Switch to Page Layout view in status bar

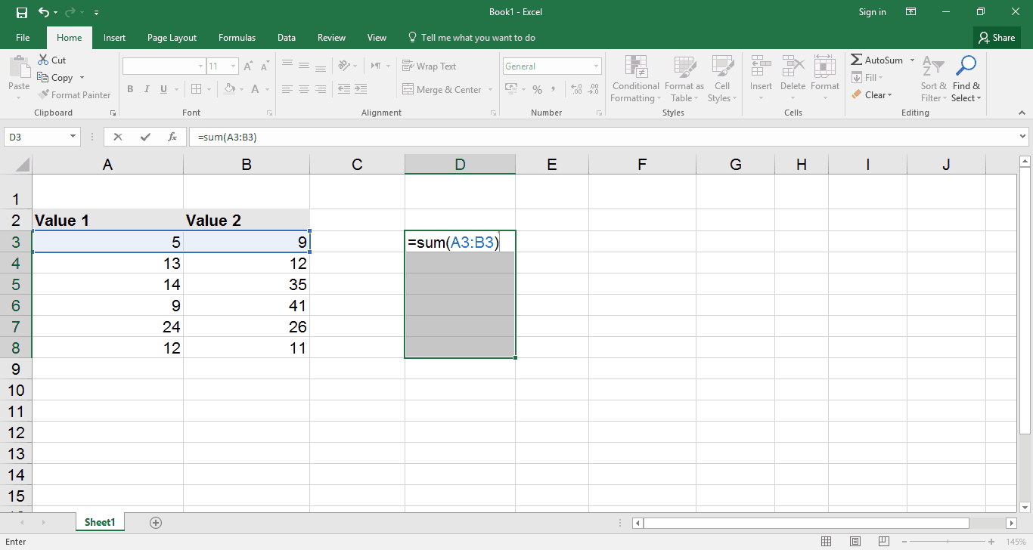(855, 542)
